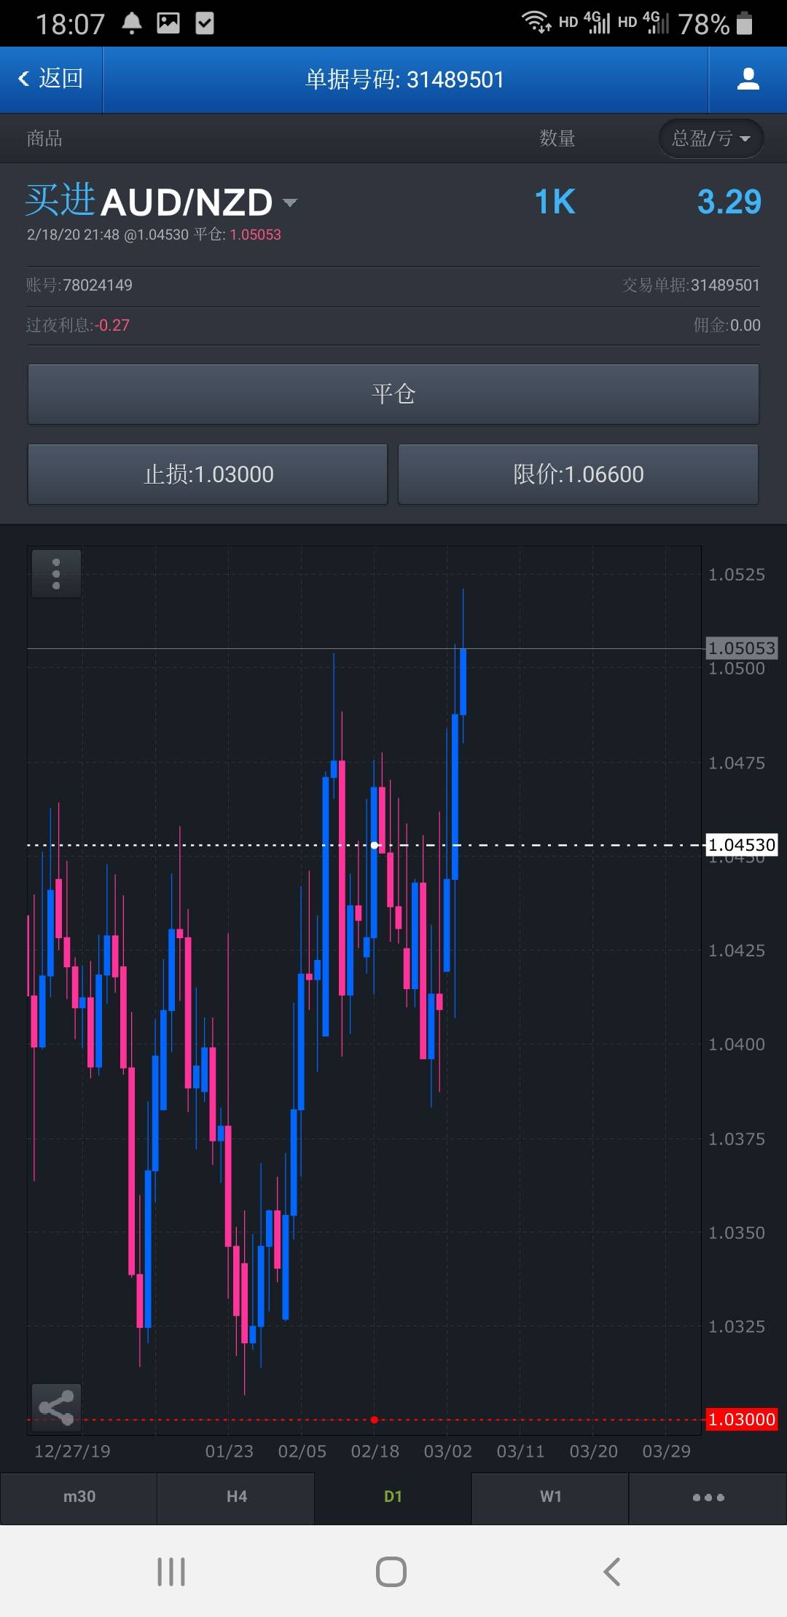Expand the 总盈/亏 dropdown
This screenshot has width=787, height=1617.
click(x=711, y=138)
